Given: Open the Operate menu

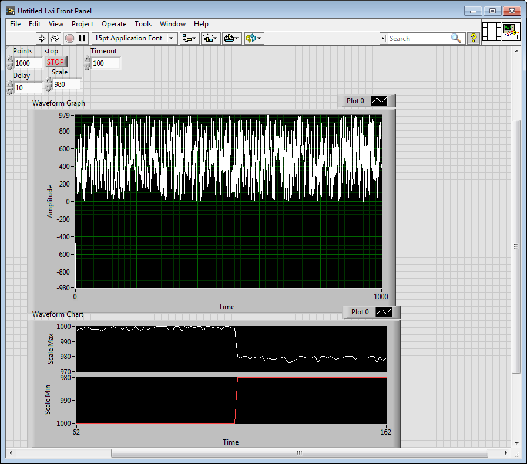Looking at the screenshot, I should point(114,24).
